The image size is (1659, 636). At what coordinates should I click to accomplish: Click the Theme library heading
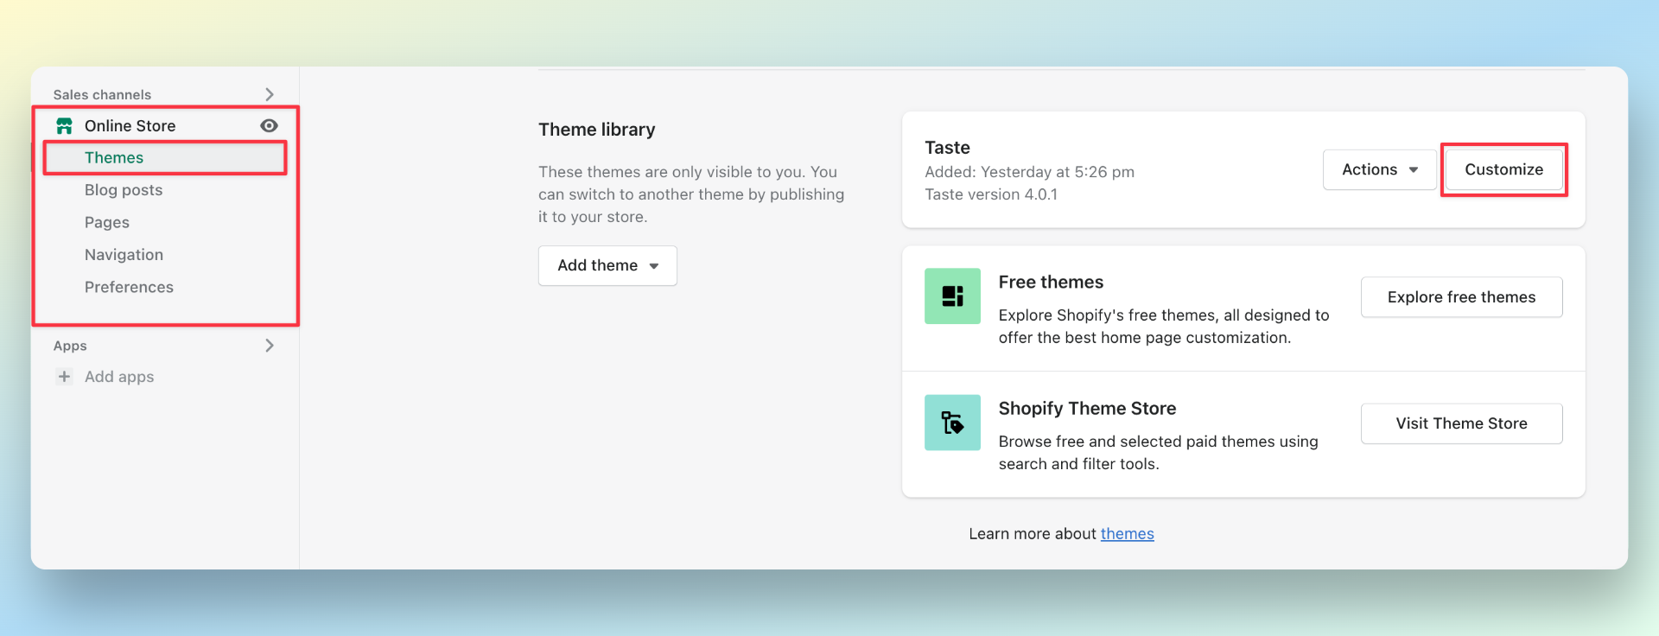tap(596, 130)
